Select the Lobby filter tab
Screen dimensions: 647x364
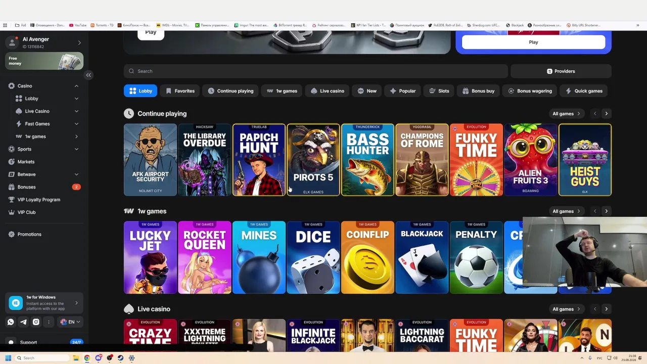click(x=141, y=91)
